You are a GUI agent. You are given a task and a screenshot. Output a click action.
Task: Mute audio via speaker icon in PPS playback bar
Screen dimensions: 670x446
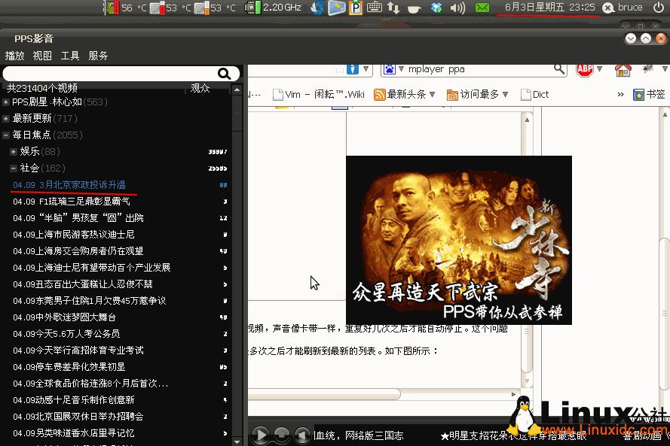304,434
